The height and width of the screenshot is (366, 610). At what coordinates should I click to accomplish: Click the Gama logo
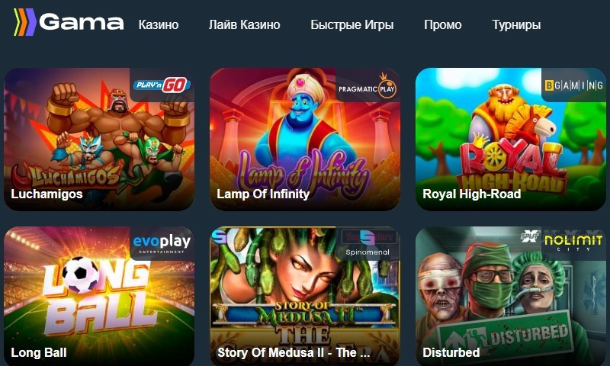click(69, 22)
